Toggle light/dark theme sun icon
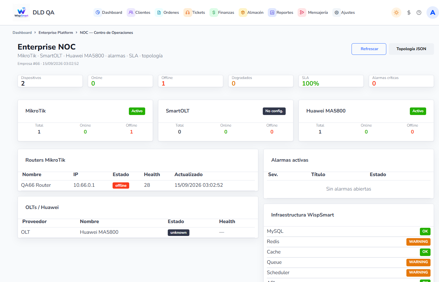 396,13
